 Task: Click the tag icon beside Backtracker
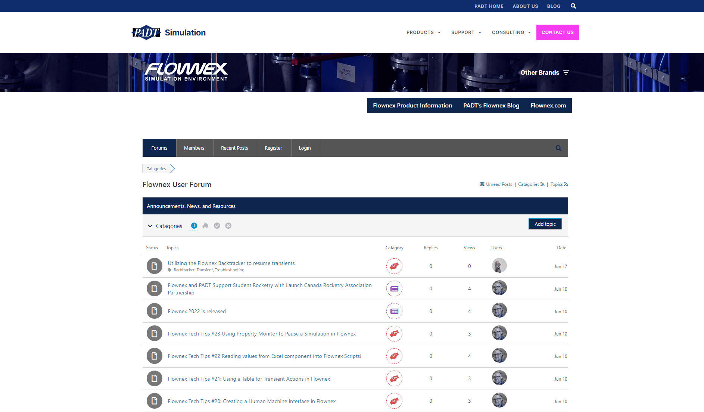(x=170, y=270)
